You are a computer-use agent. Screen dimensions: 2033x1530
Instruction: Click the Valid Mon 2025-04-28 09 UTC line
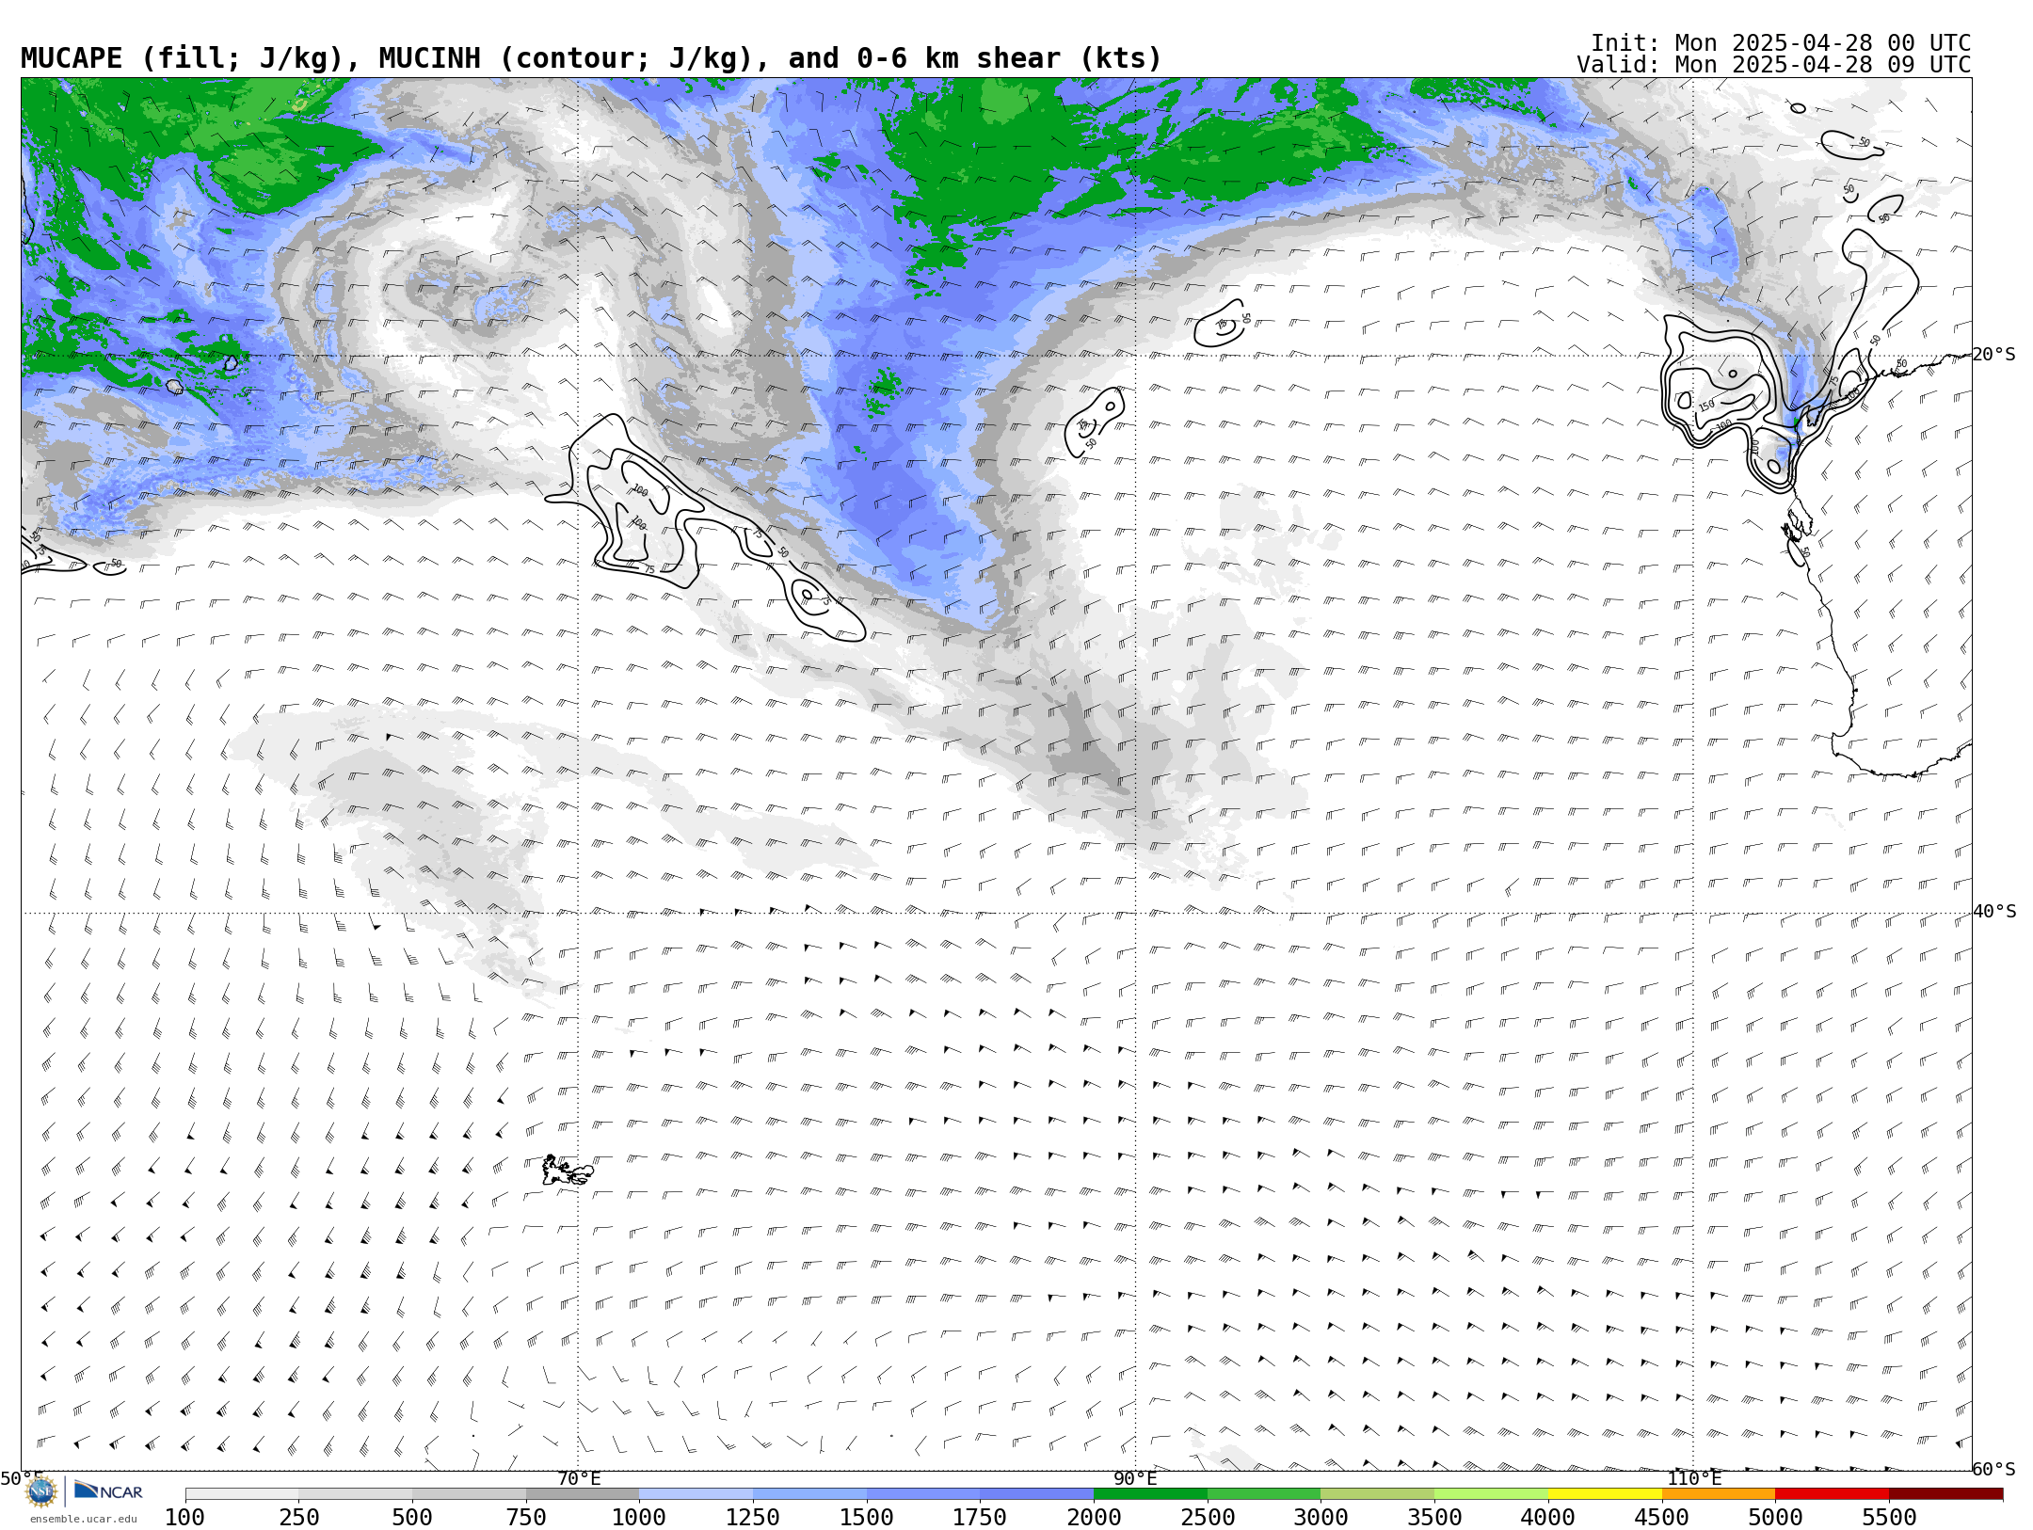[1773, 65]
